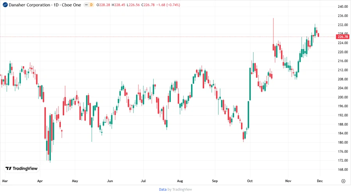
Task: Click the 168.00 price axis label
Action: tap(343, 169)
